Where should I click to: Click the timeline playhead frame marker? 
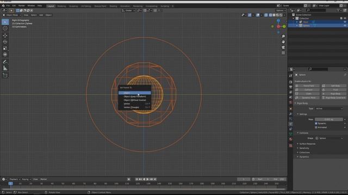[10, 184]
